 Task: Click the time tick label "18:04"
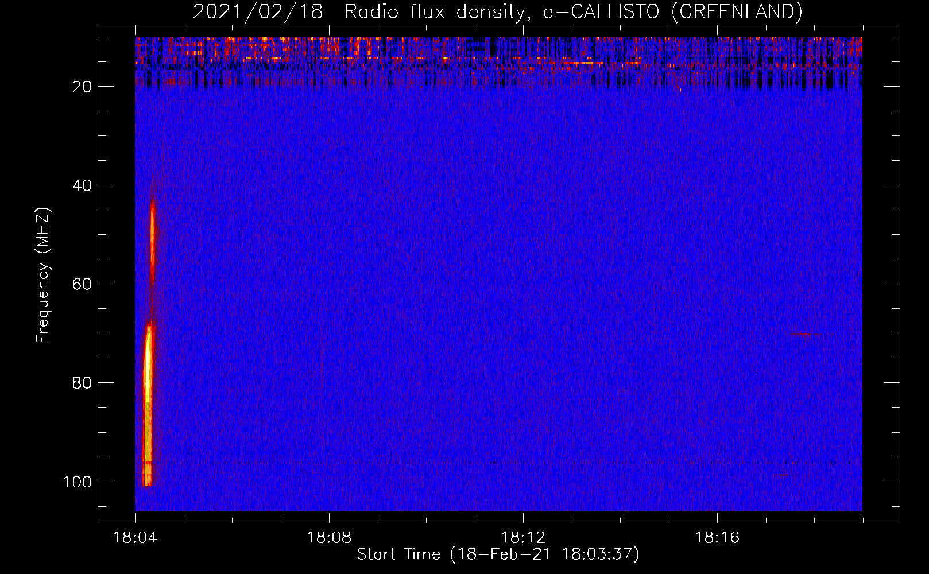135,537
